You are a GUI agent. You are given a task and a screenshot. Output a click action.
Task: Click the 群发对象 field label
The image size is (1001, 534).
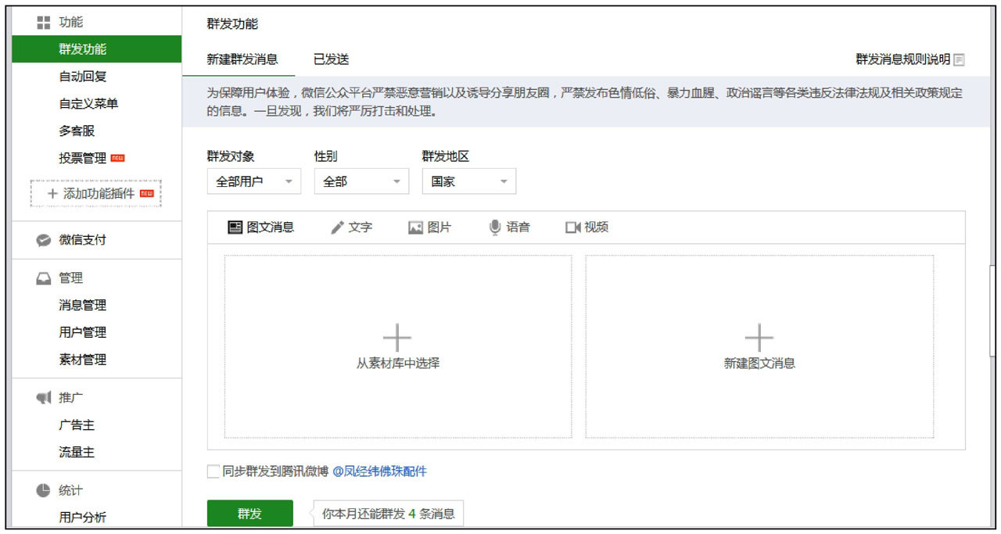(x=231, y=156)
